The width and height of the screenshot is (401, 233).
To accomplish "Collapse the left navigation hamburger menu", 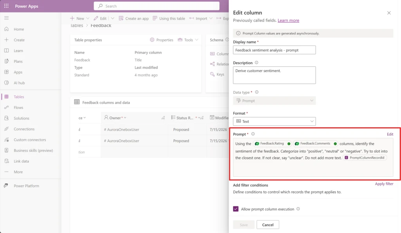I will (x=6, y=18).
